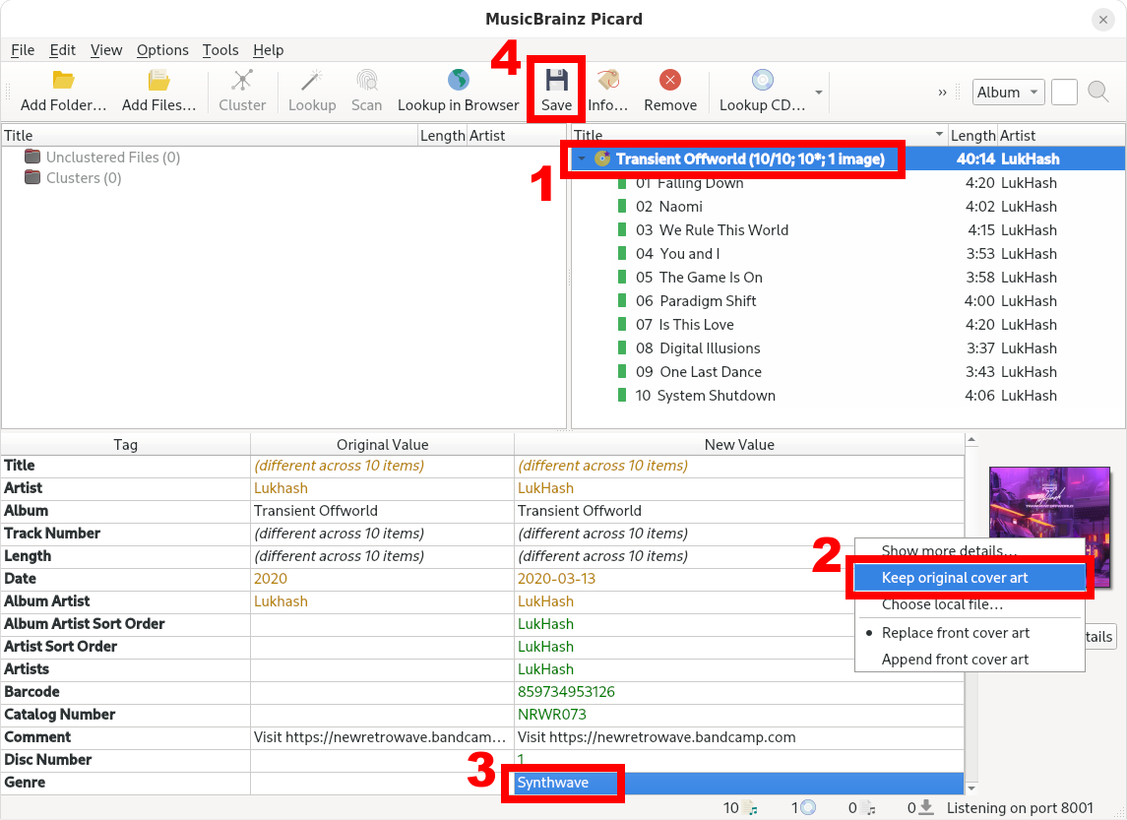Click the Remove red icon
Image resolution: width=1127 pixels, height=820 pixels.
coord(670,81)
